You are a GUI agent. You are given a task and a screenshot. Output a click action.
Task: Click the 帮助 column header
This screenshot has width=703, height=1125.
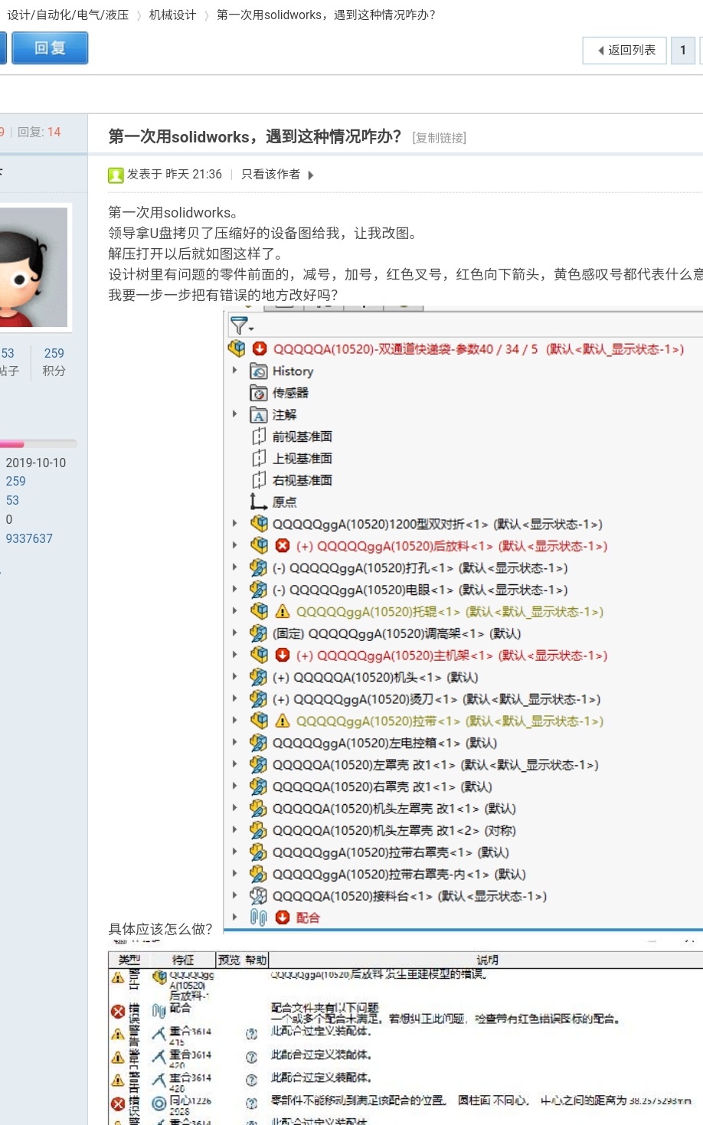pos(256,960)
